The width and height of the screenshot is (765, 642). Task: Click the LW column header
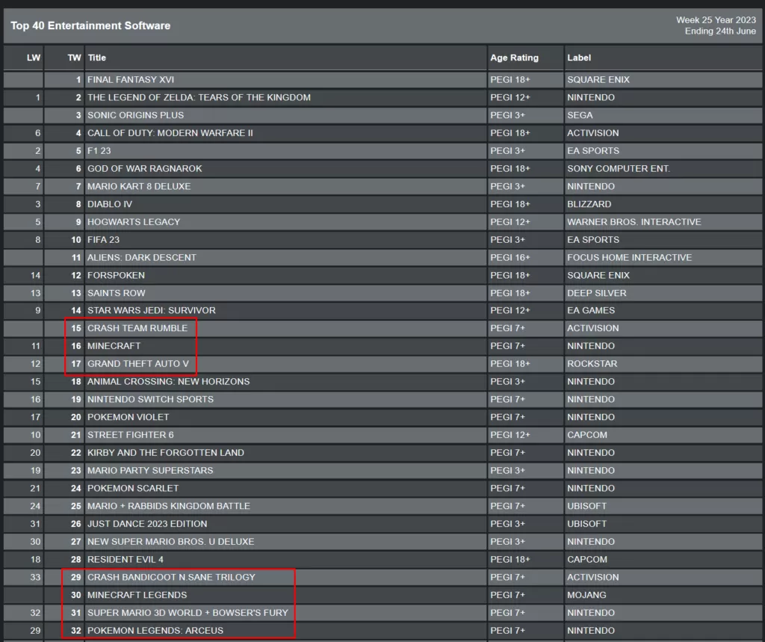(x=34, y=58)
